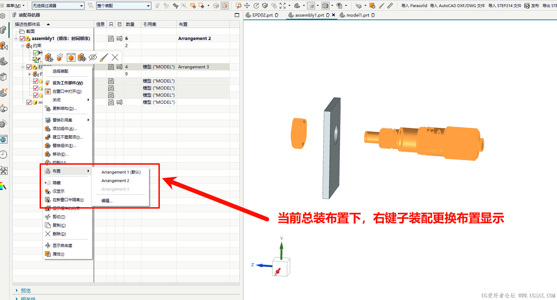Image resolution: width=557 pixels, height=300 pixels.
Task: Switch to the model1.prt tab
Action: 358,15
